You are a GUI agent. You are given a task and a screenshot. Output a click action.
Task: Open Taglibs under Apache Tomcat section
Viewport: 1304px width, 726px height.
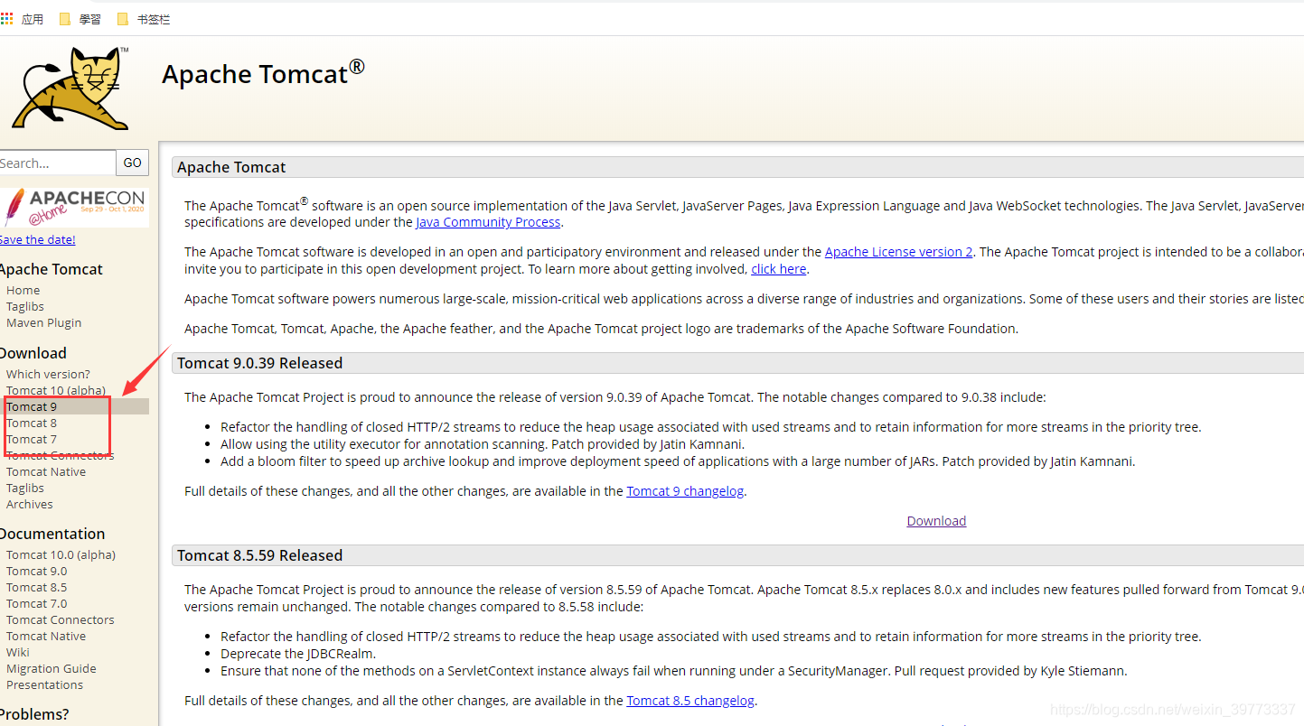coord(24,306)
